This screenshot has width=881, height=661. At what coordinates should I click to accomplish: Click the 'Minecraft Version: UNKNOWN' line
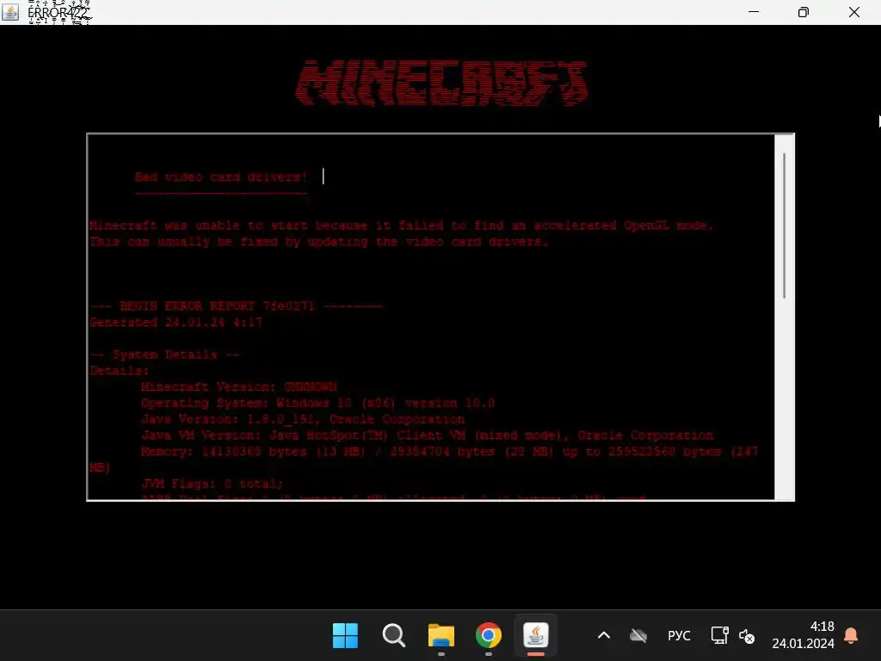point(239,386)
